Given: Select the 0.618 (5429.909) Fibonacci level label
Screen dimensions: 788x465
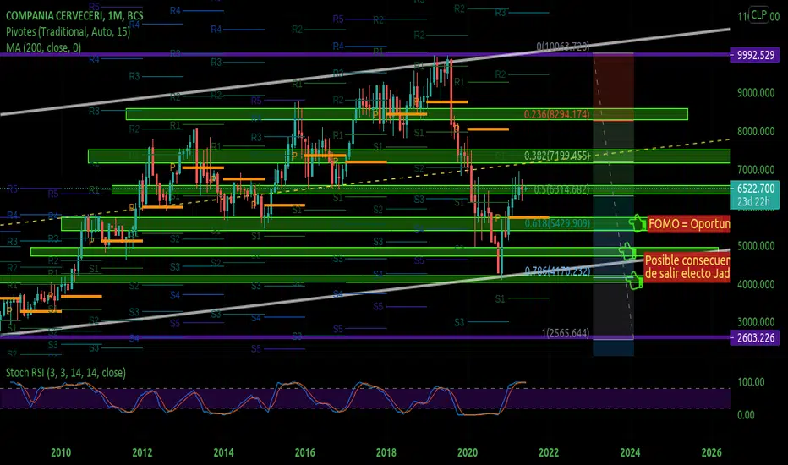Looking at the screenshot, I should point(557,222).
